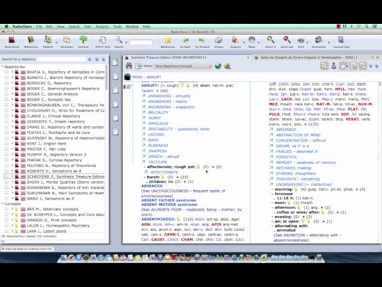Check the CLARKE J. Clinical Repertory checkbox
Image resolution: width=382 pixels, height=287 pixels.
[7, 116]
